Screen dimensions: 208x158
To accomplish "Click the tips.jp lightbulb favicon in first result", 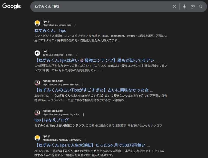I will [37, 23].
